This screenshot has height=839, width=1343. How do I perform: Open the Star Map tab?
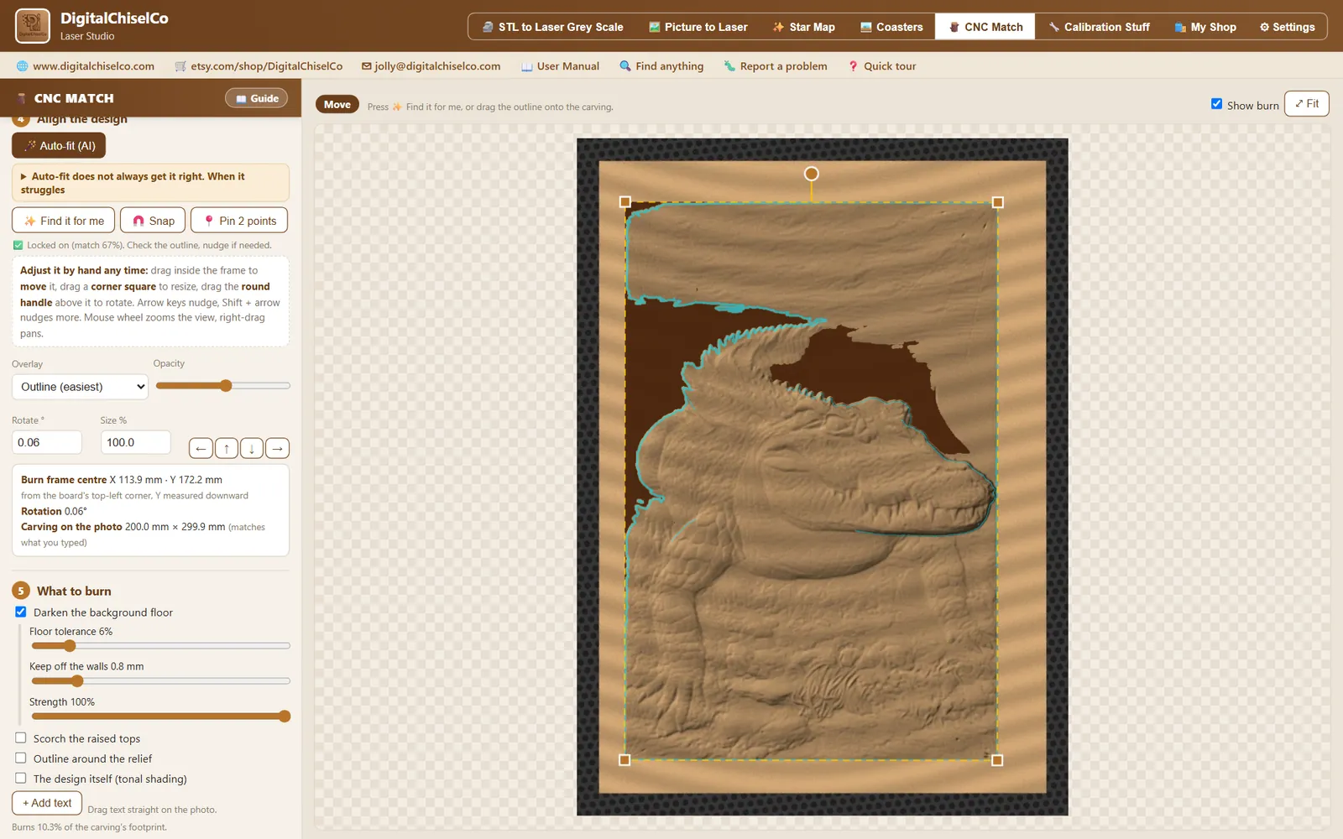point(804,27)
